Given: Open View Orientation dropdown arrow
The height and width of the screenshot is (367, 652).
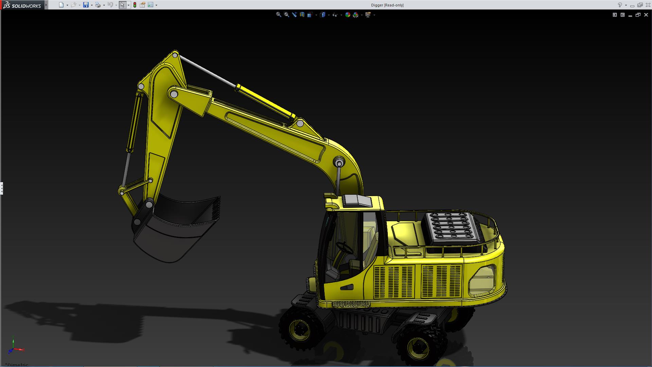Looking at the screenshot, I should click(x=316, y=15).
